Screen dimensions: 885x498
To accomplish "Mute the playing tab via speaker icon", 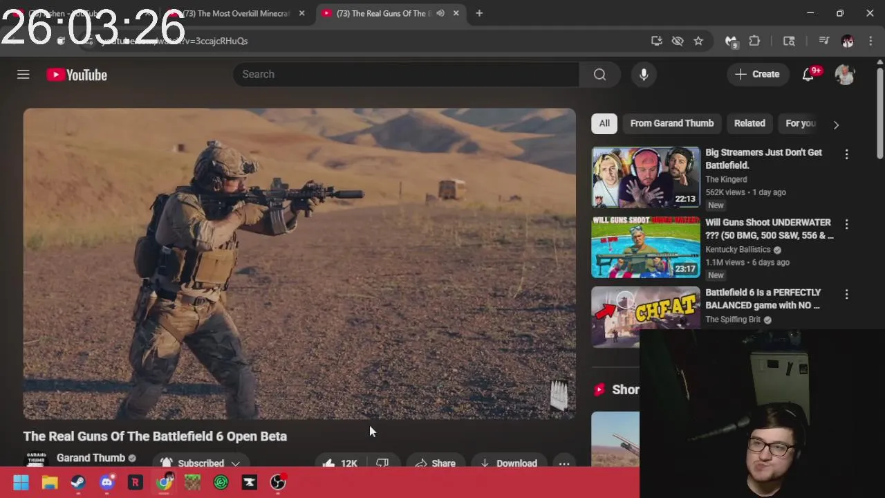I will pos(440,13).
